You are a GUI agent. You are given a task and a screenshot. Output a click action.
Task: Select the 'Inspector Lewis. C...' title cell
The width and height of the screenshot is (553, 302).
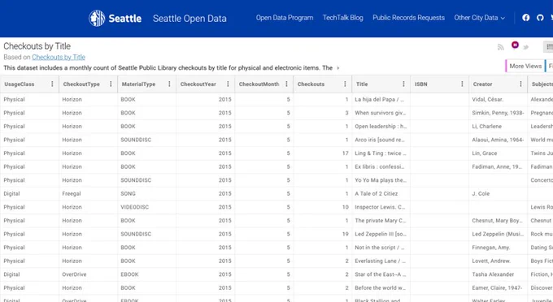[x=381, y=207]
